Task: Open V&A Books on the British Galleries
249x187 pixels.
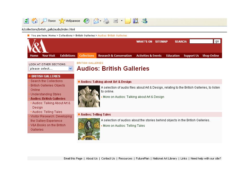Action: point(48,127)
